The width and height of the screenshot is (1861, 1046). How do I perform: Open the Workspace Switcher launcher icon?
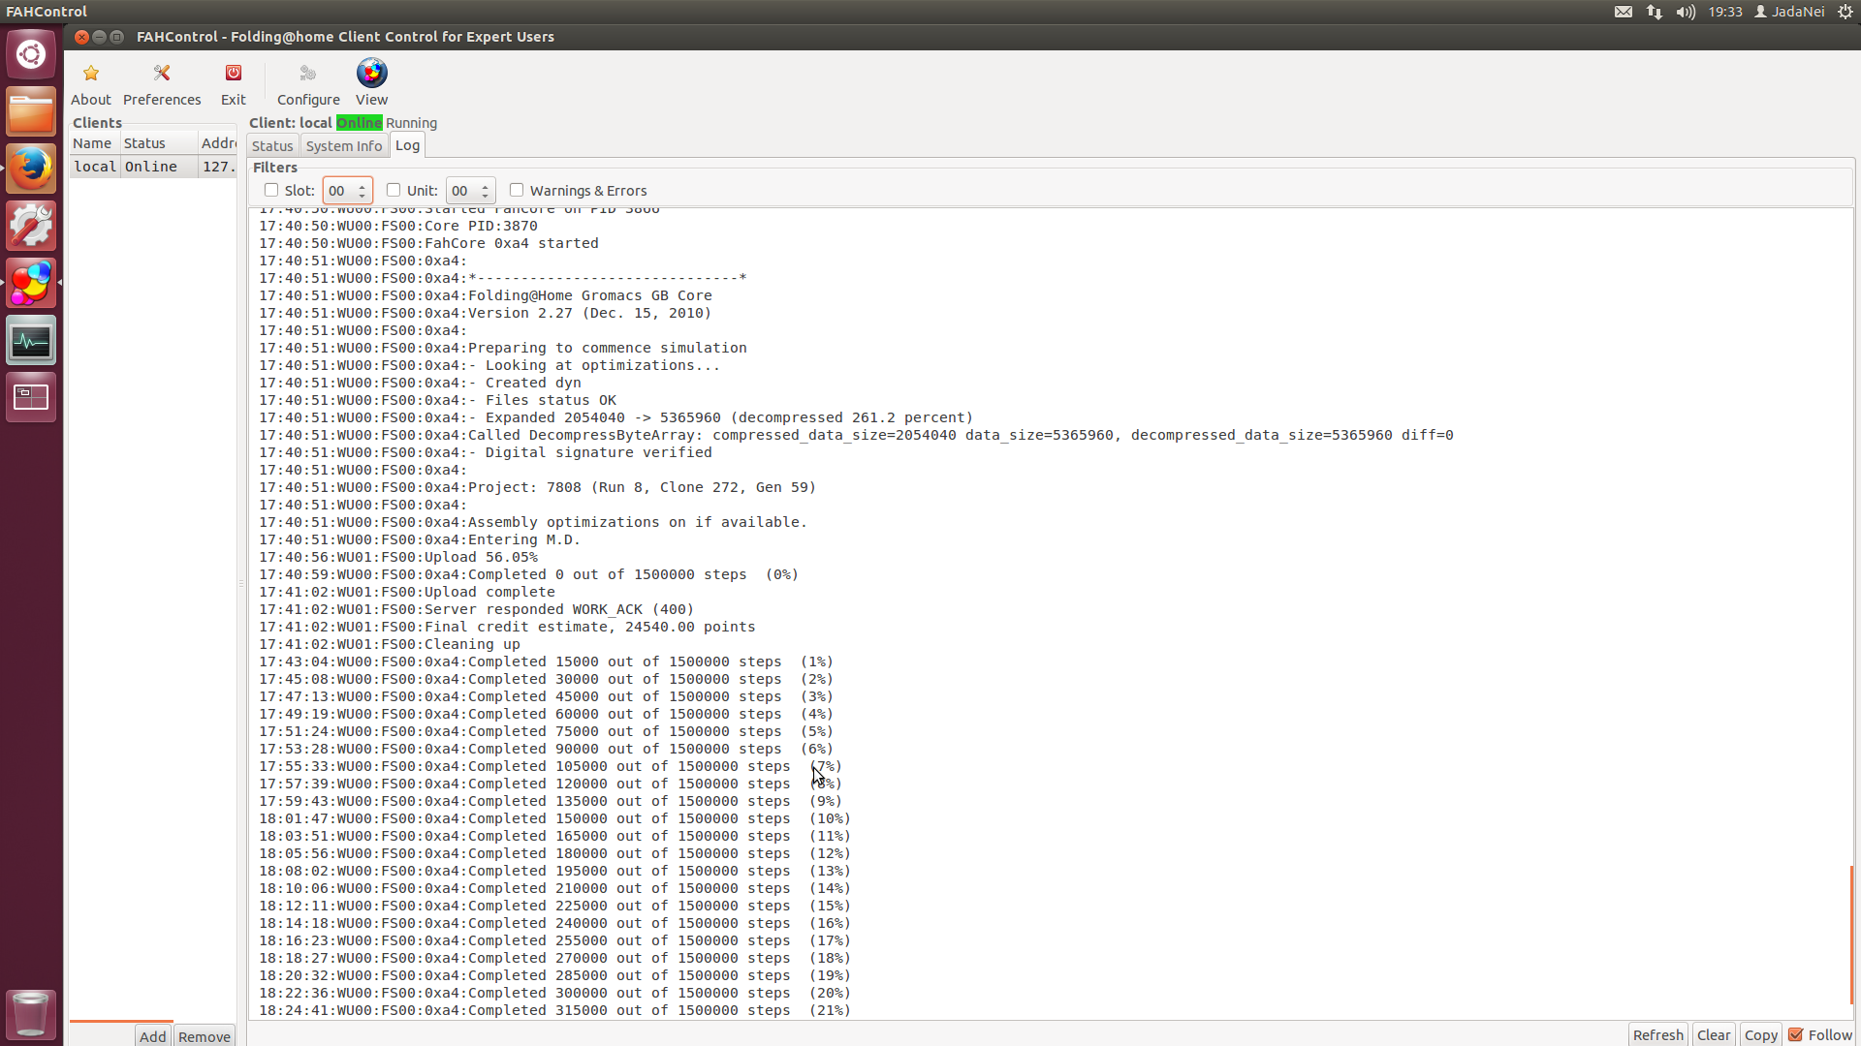click(31, 397)
